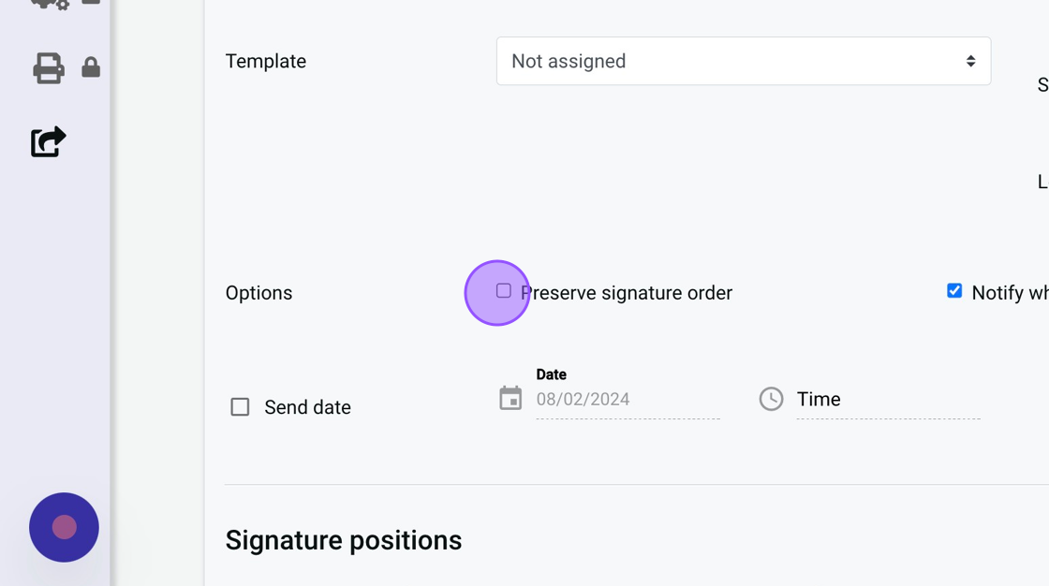
Task: Click the Preserve signature order label
Action: click(x=627, y=293)
